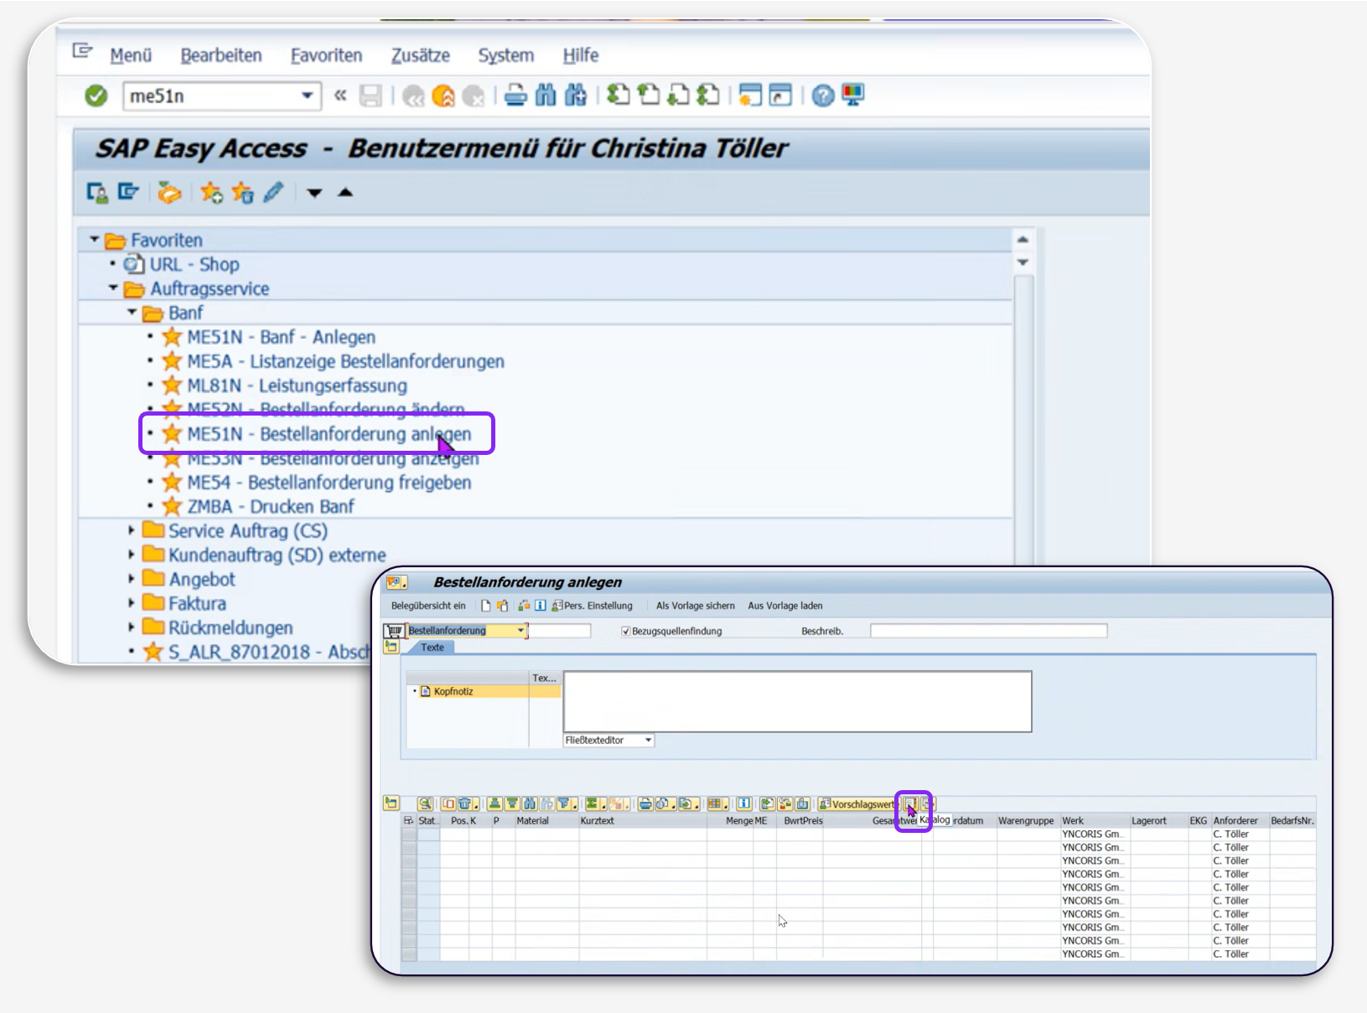
Task: Select ME51N - Bestellanforderung anlegen entry
Action: click(x=317, y=434)
